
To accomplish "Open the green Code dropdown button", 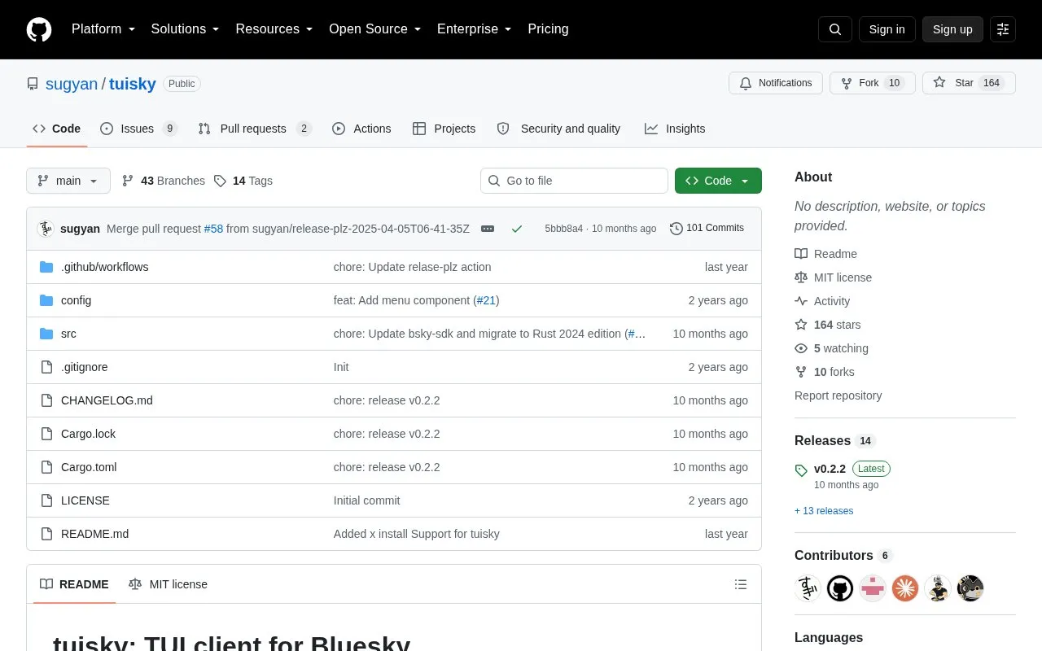I will 718,181.
